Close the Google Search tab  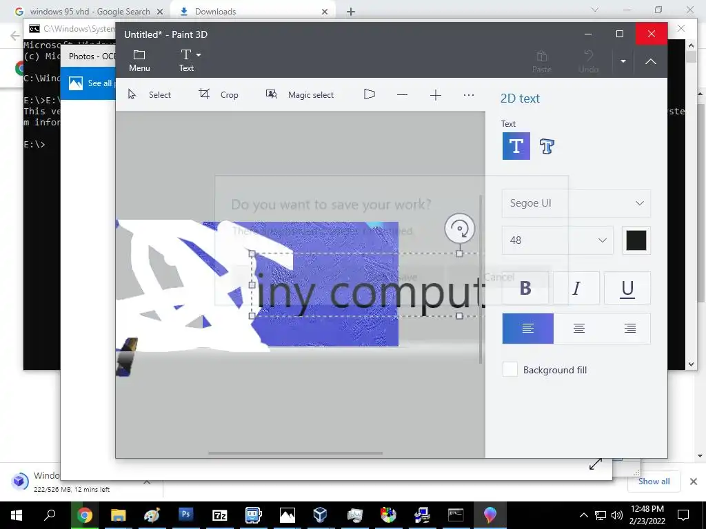160,12
